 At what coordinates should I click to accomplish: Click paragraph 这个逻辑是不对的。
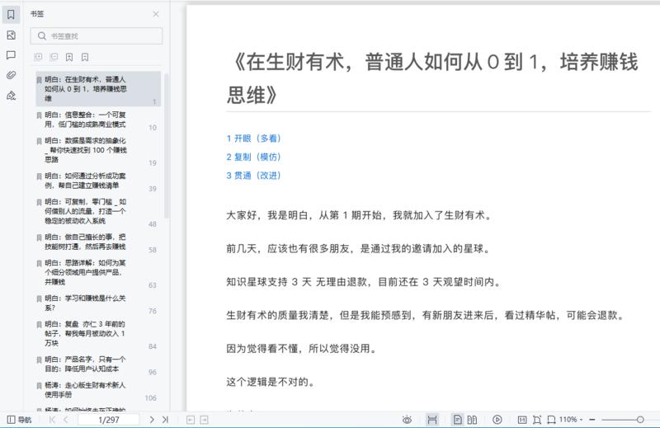(x=271, y=382)
